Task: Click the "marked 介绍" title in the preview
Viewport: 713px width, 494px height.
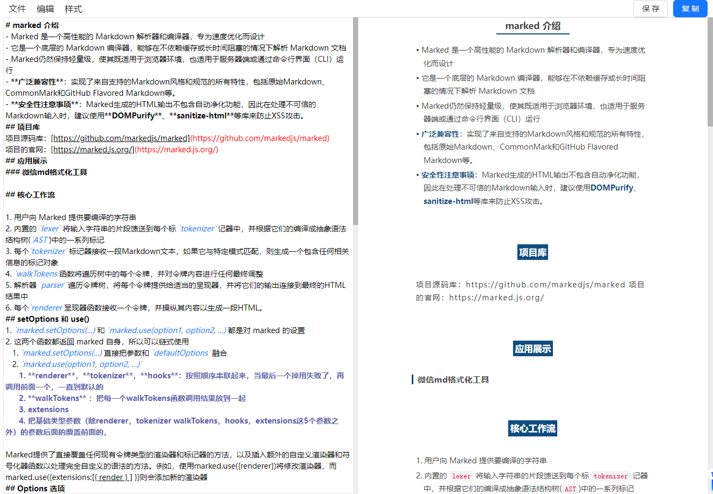Action: pos(532,25)
